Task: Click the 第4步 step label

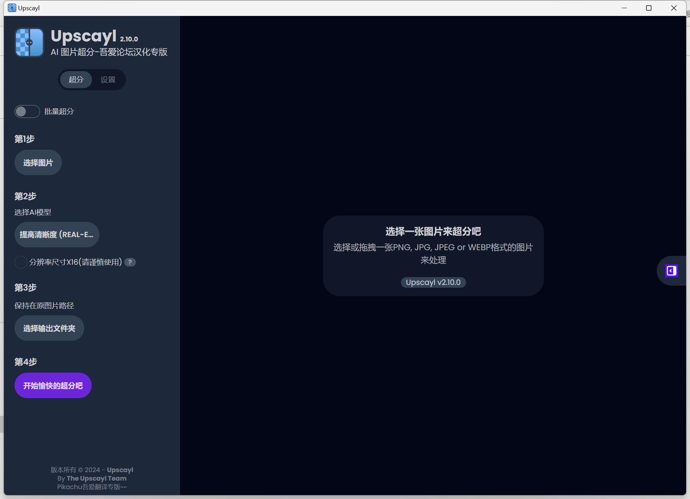Action: tap(26, 362)
